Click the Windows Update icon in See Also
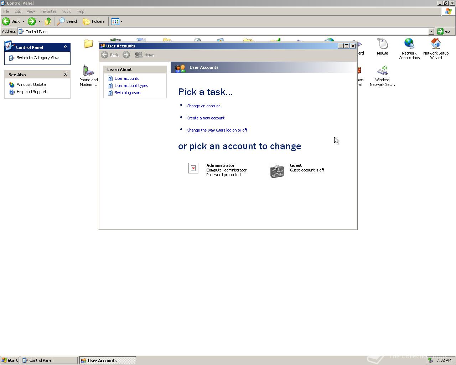Screen dimensions: 456x365 pyautogui.click(x=12, y=84)
